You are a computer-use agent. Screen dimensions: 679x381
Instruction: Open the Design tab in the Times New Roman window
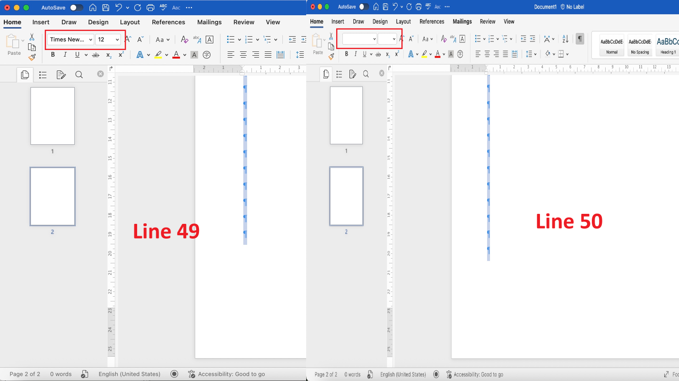pyautogui.click(x=98, y=22)
